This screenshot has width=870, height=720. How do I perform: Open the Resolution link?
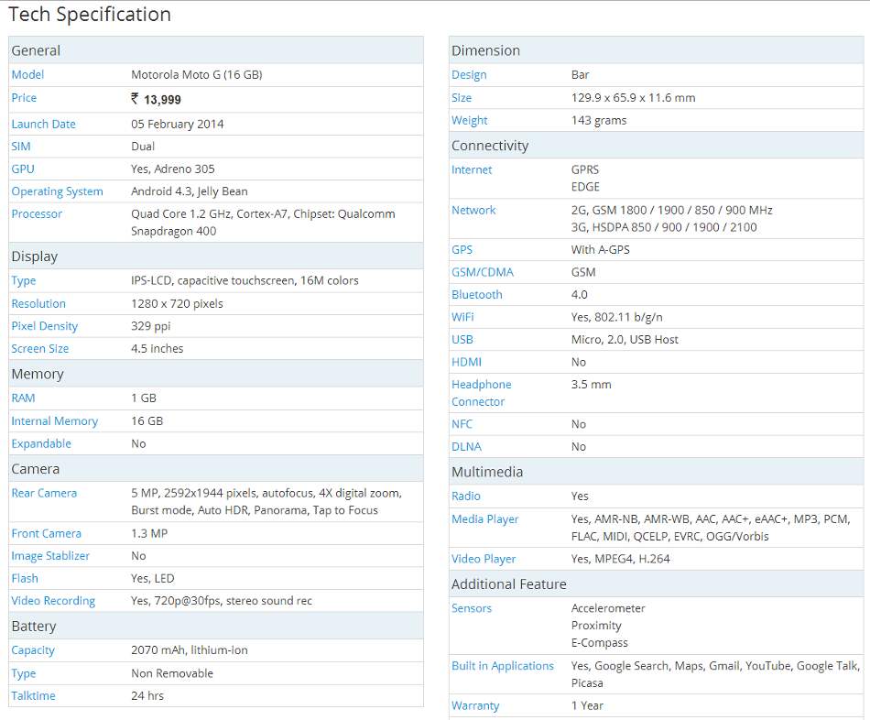(38, 303)
